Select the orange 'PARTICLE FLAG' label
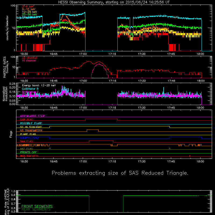 30,145
